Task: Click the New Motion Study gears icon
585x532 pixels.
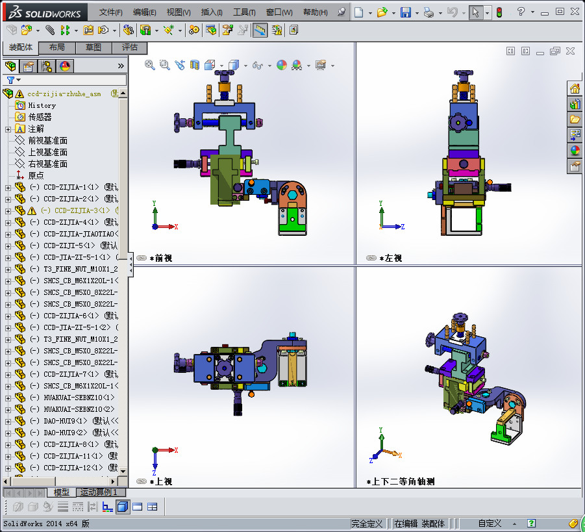Action: click(x=194, y=30)
